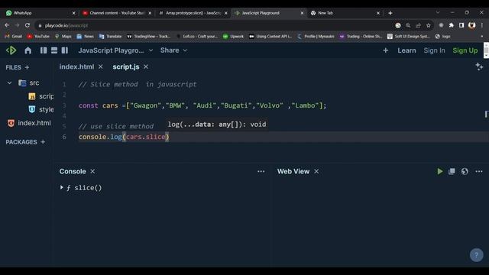
Task: Click the AI sparkle assistant icon
Action: tap(479, 66)
